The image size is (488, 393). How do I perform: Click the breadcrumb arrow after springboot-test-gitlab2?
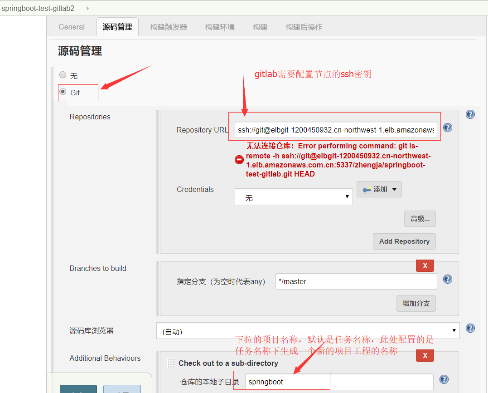[x=88, y=9]
